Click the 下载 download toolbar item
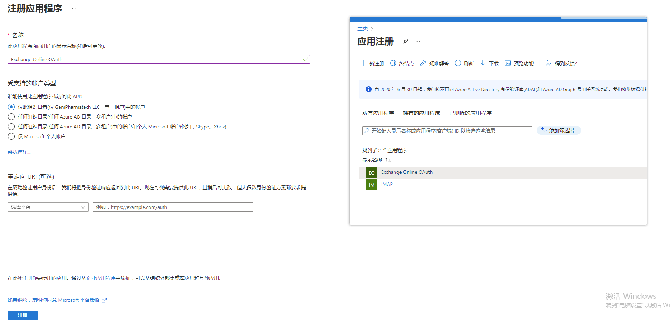Image resolution: width=670 pixels, height=323 pixels. point(489,63)
